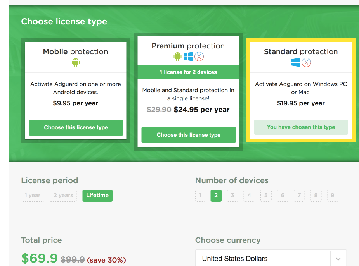The height and width of the screenshot is (266, 359).
Task: Click the Mac icon under Standard protection
Action: click(307, 62)
